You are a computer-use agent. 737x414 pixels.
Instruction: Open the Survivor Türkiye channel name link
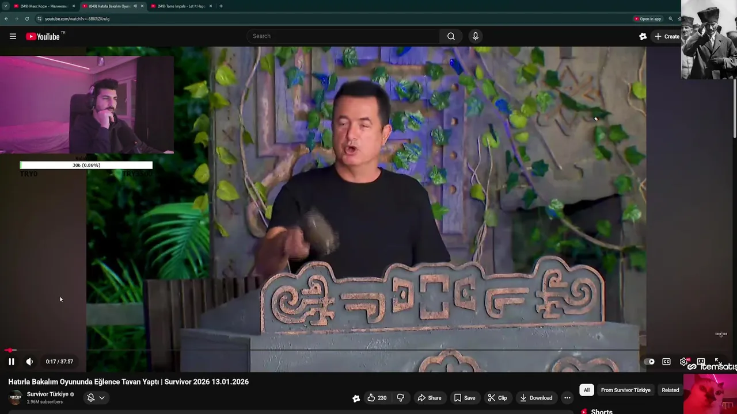[48, 394]
